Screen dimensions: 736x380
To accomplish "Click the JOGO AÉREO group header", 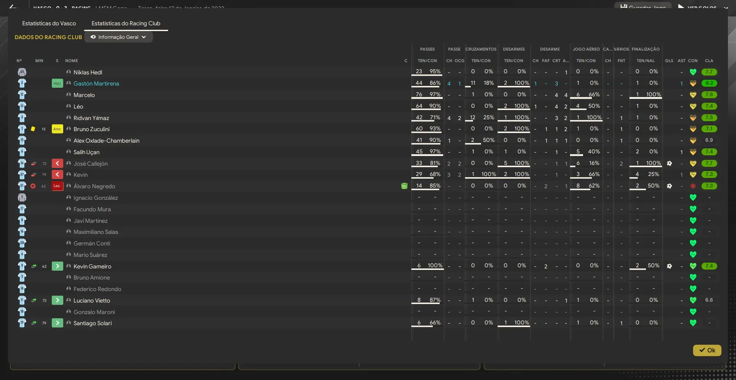I will pyautogui.click(x=586, y=49).
